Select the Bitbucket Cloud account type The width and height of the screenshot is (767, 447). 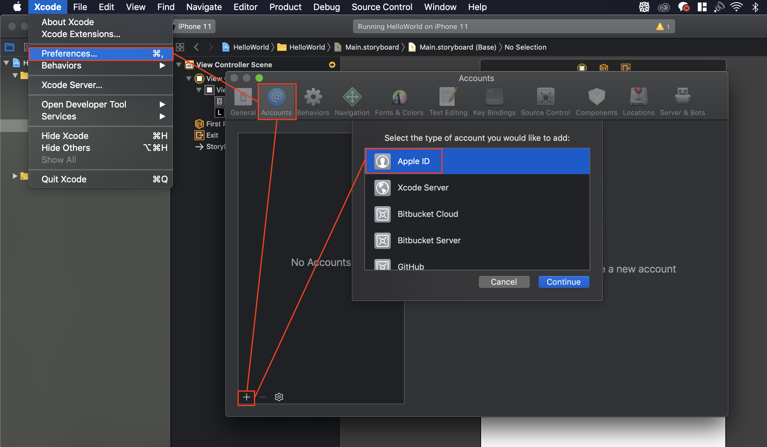477,214
